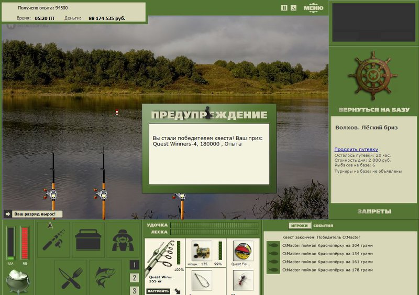Image resolution: width=419 pixels, height=295 pixels.
Task: Click the money value 88 174 535 руб.
Action: pos(107,18)
